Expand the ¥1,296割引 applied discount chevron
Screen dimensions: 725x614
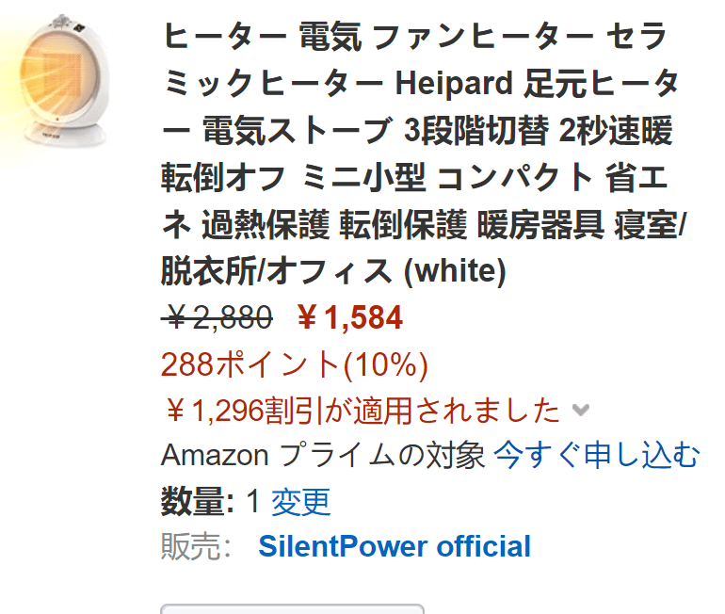(580, 410)
